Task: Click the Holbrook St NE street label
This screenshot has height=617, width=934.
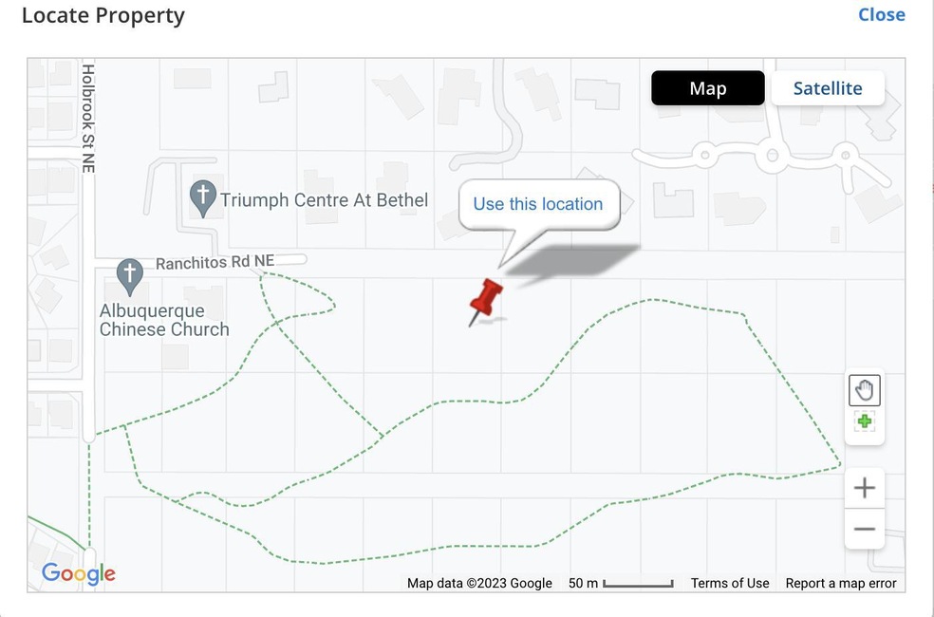Action: [x=88, y=119]
